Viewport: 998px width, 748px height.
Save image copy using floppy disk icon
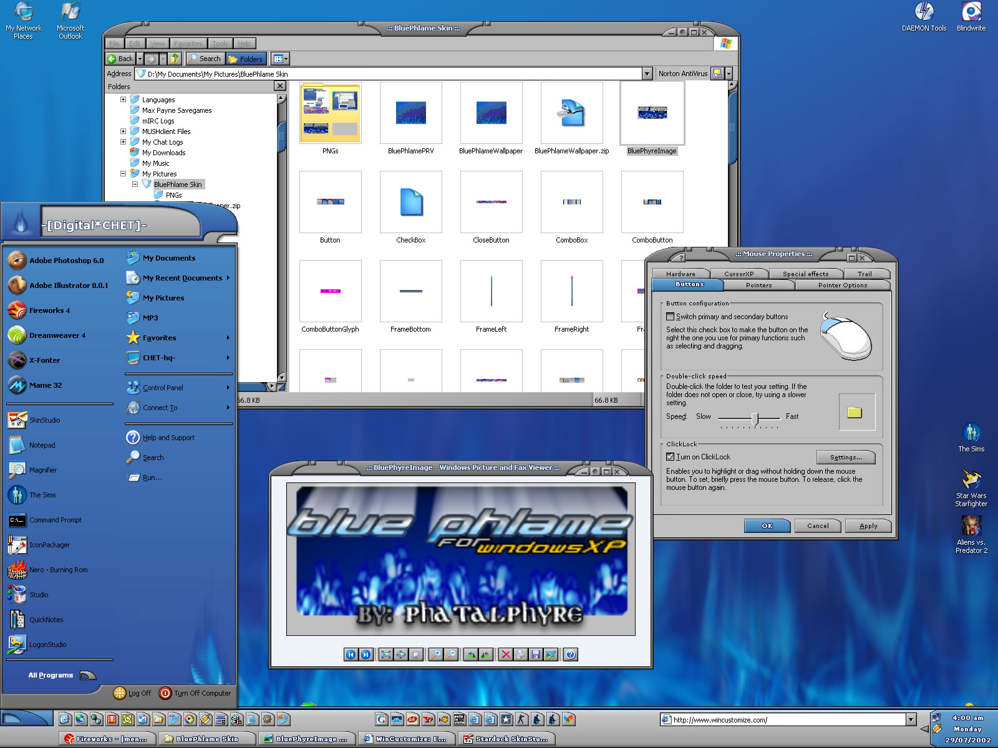(x=536, y=654)
